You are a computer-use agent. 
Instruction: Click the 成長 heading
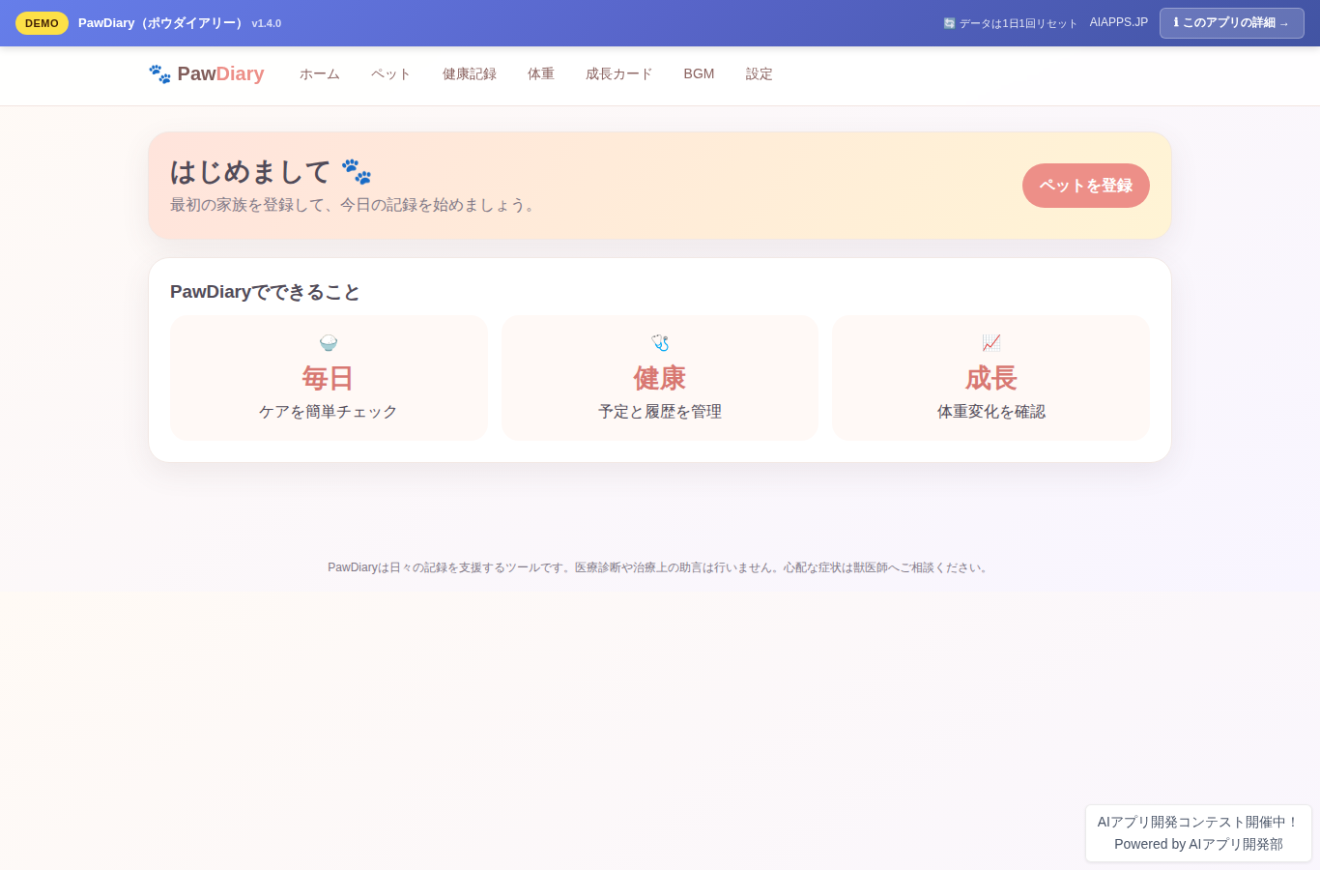(991, 378)
